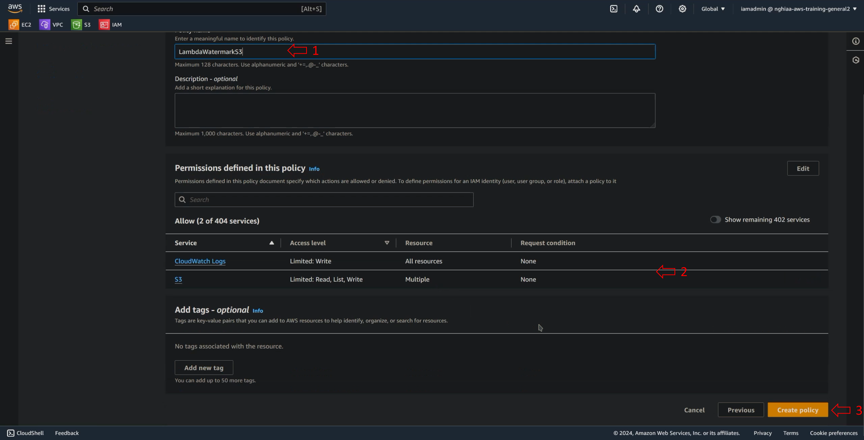Toggle Show remaining 402 services
Viewport: 864px width, 440px height.
(715, 219)
